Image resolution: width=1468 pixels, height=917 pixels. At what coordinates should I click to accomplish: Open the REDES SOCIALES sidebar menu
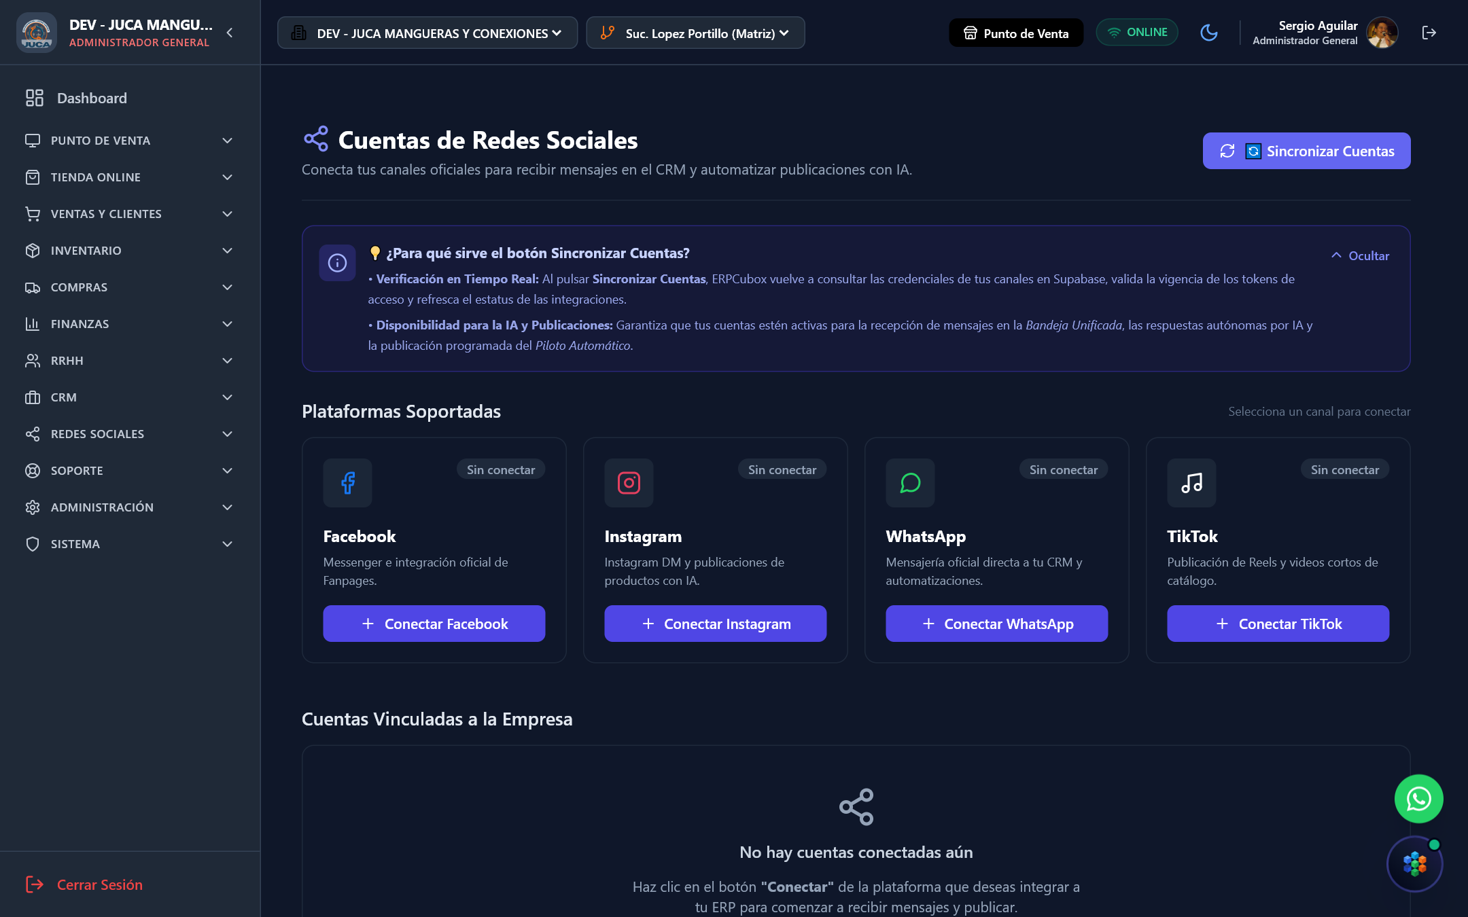[130, 434]
